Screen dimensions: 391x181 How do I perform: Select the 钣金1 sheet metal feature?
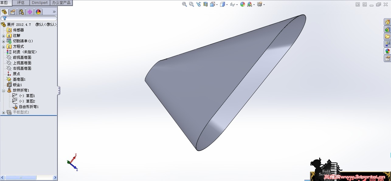14,85
